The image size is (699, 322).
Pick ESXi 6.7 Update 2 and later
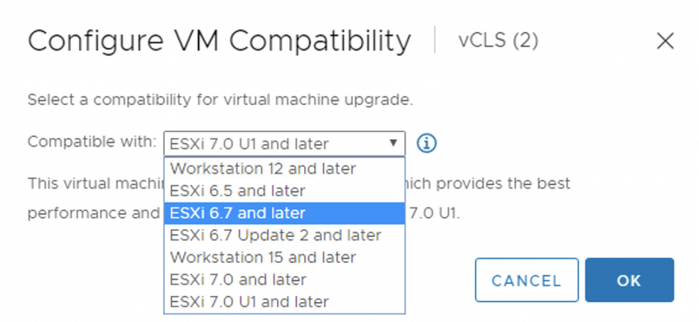coord(276,236)
